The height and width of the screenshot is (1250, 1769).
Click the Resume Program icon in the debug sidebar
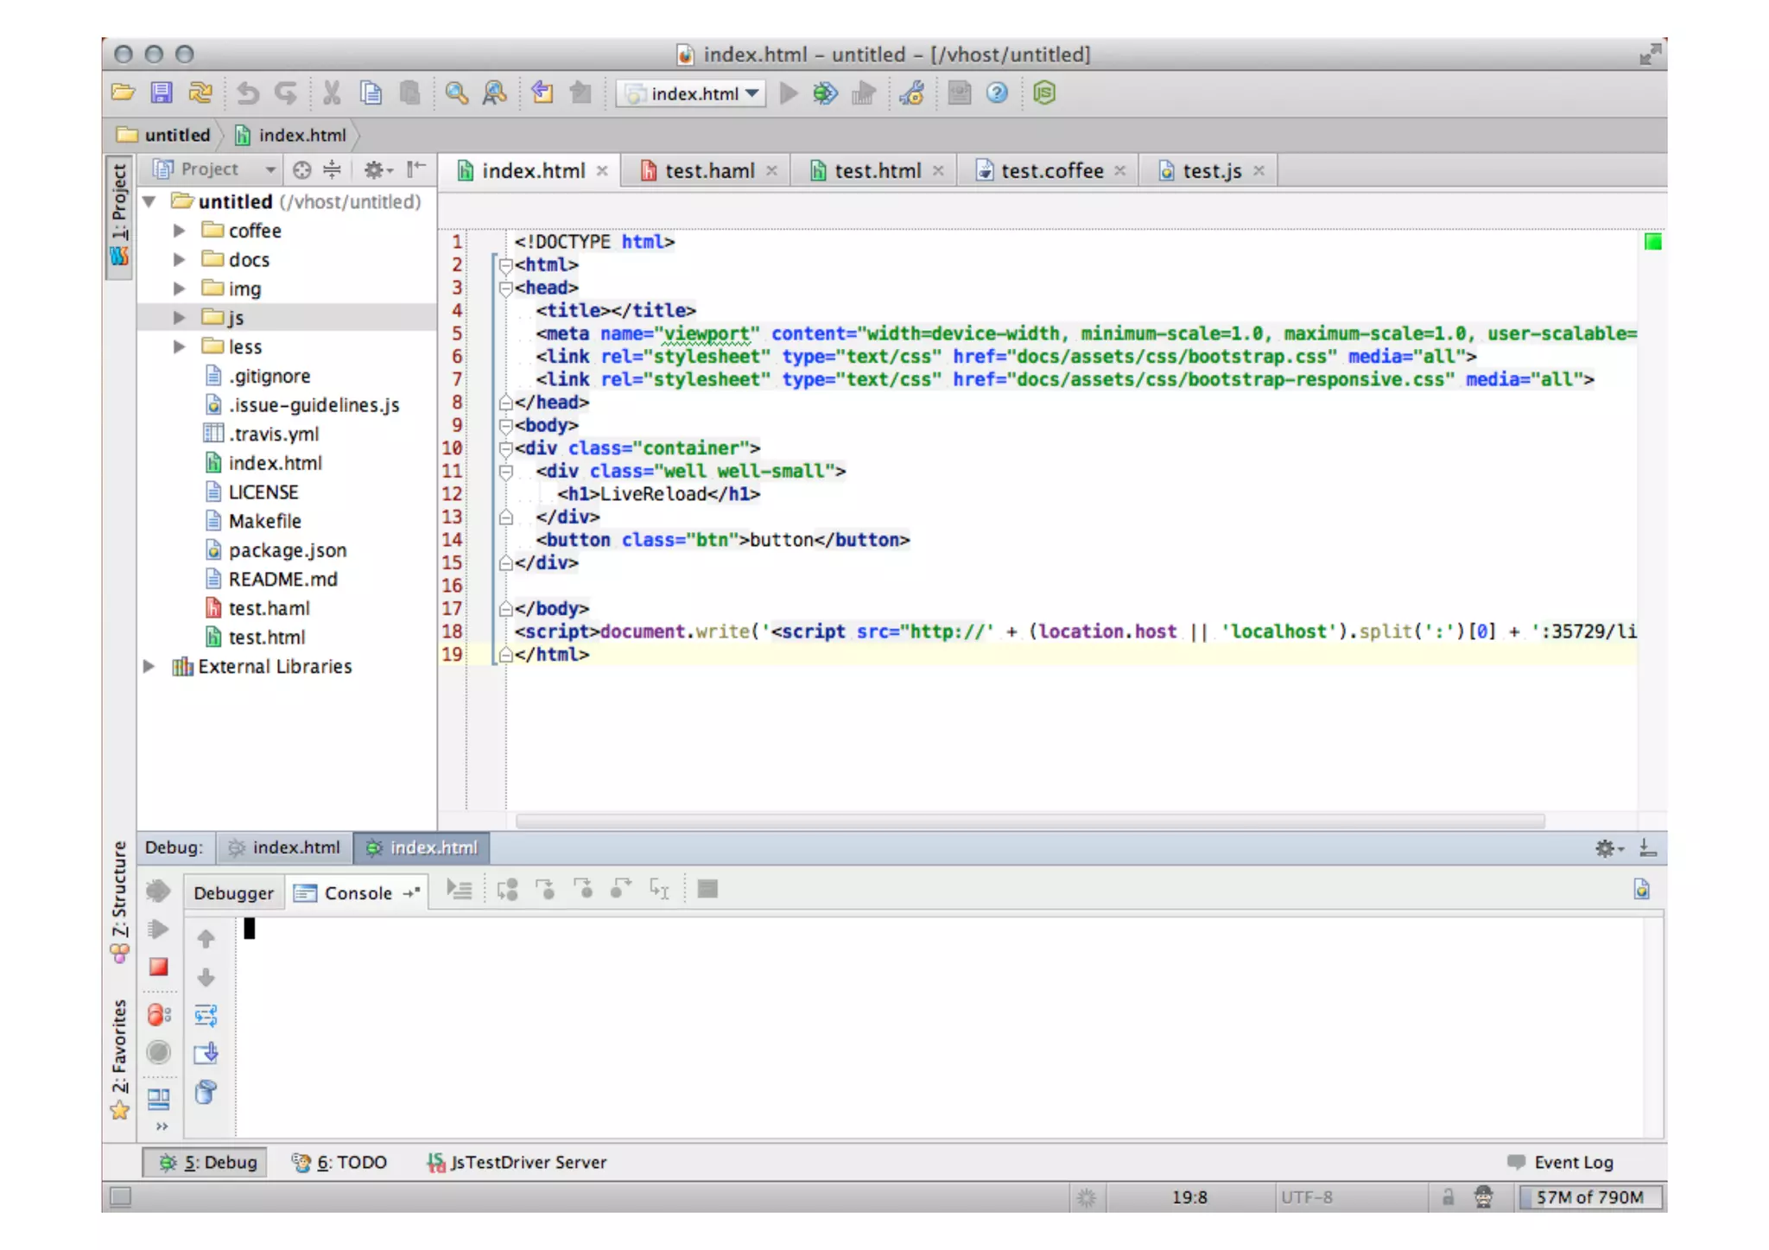click(x=158, y=929)
